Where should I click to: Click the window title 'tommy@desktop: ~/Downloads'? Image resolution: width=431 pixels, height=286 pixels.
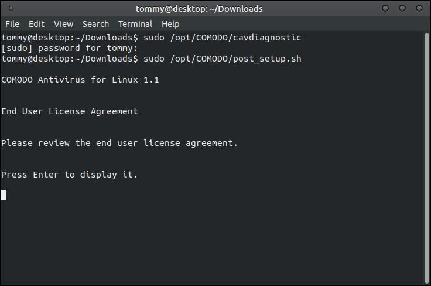[199, 9]
